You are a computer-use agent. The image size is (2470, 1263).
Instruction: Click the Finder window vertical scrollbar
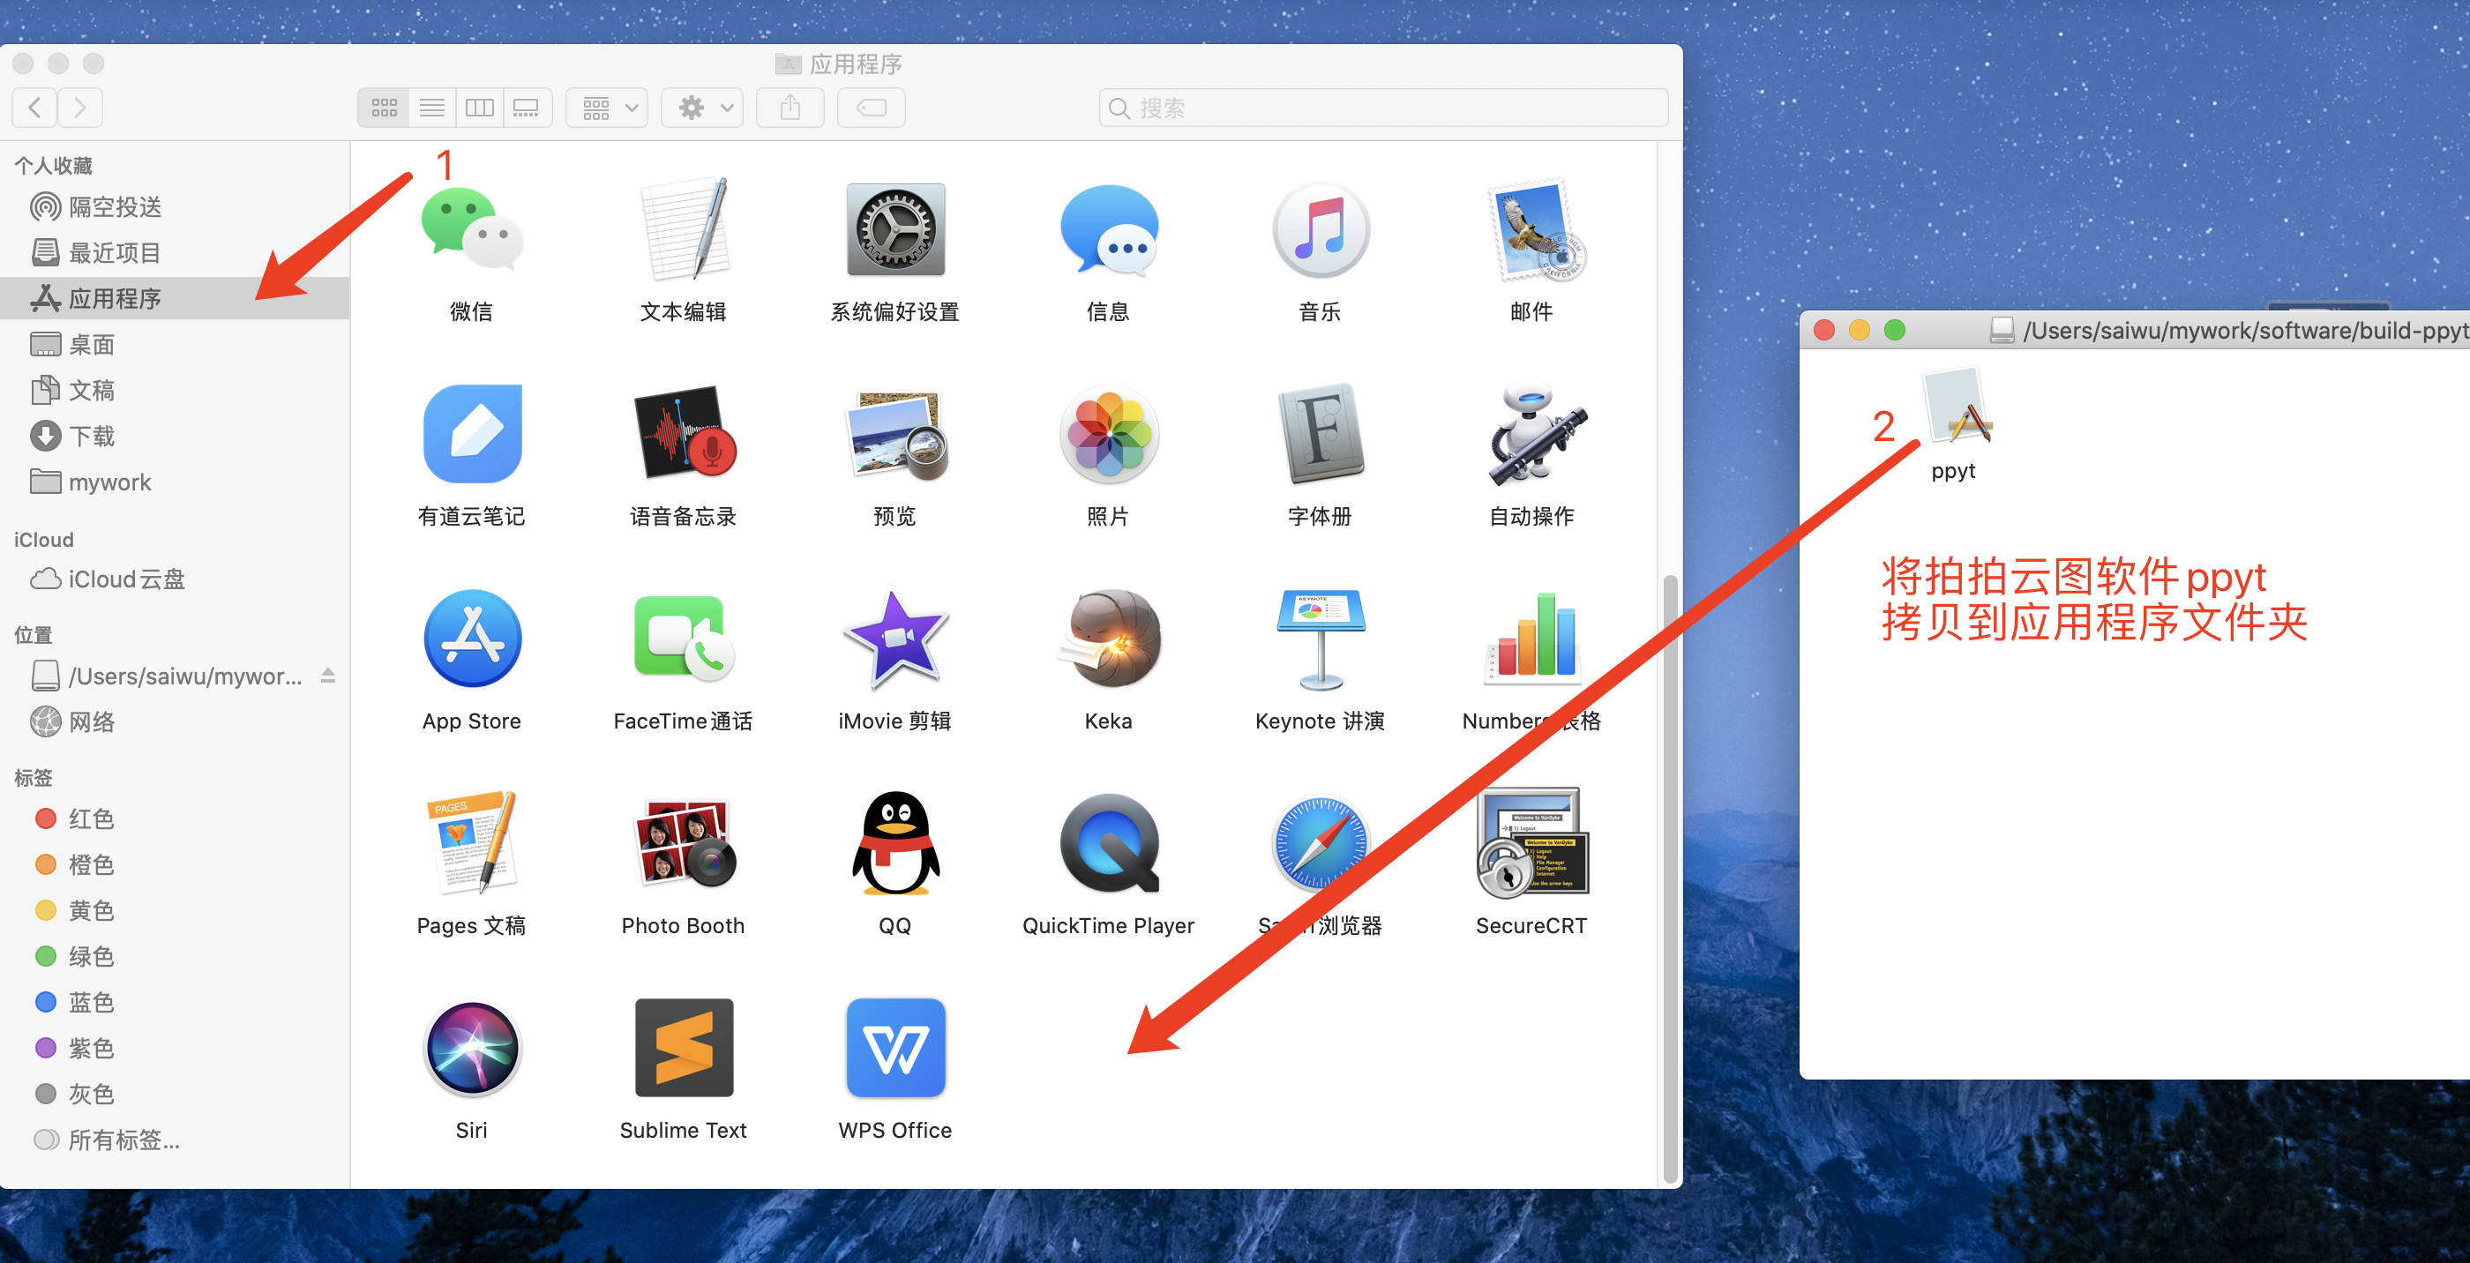click(x=1670, y=878)
